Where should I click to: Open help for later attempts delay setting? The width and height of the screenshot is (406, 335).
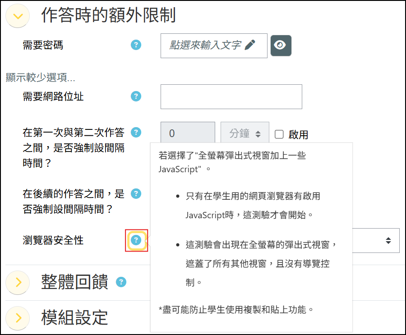(x=136, y=193)
